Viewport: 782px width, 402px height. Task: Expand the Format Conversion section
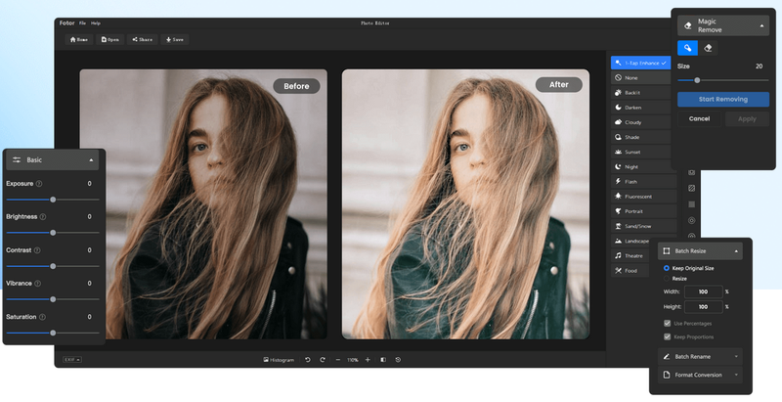tap(734, 374)
